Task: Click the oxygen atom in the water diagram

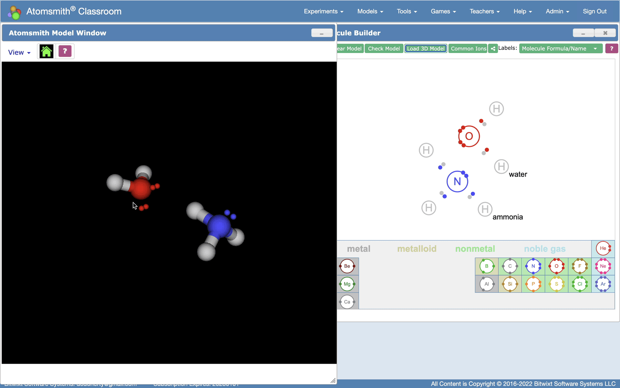Action: (469, 136)
